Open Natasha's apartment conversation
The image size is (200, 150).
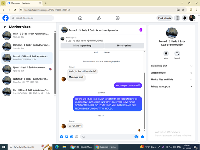pos(27,80)
